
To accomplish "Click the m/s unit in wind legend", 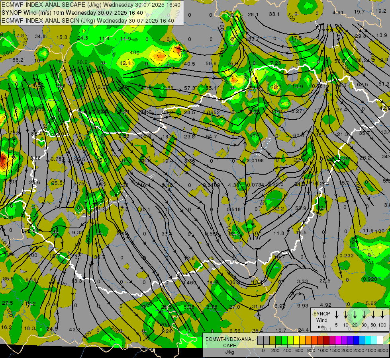I will tap(321, 327).
